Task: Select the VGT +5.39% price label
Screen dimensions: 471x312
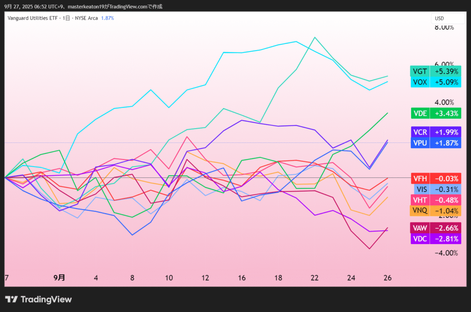Action: (x=435, y=72)
